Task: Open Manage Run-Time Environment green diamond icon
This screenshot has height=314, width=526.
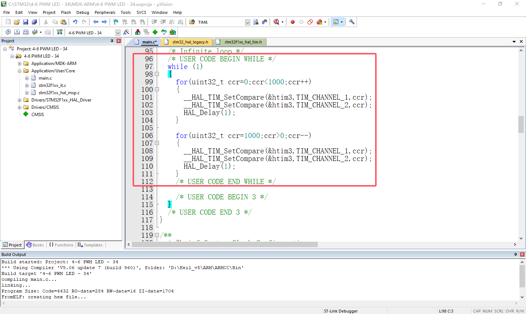Action: (x=155, y=32)
